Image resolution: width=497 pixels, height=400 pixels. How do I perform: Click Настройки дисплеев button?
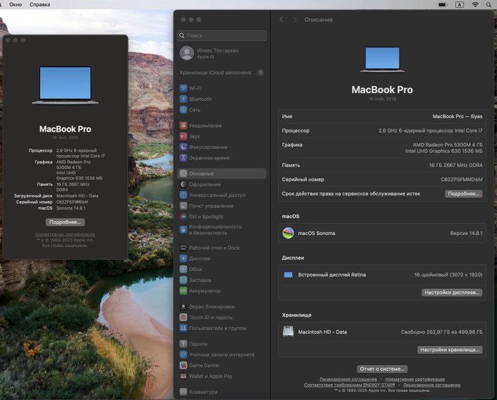tap(452, 292)
